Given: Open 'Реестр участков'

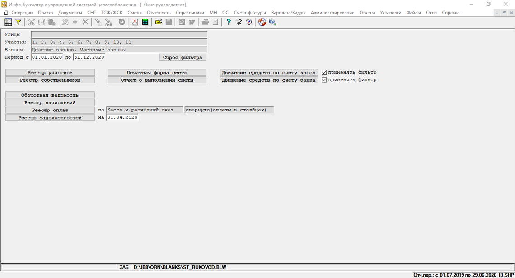Looking at the screenshot, I should click(x=50, y=73).
